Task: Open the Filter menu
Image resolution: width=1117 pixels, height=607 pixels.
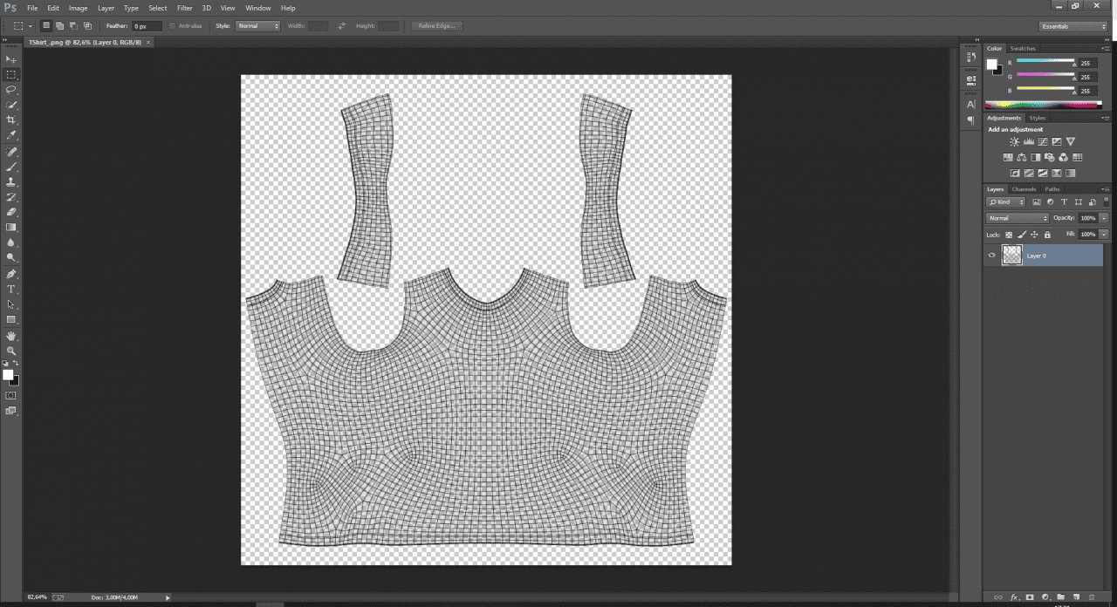Action: coord(184,8)
